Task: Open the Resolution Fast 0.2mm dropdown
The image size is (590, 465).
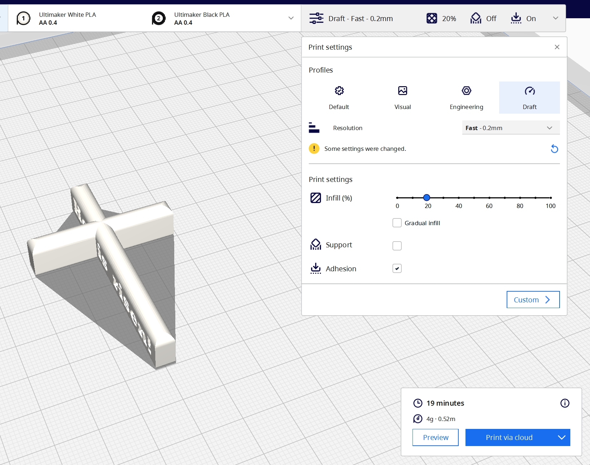Action: click(511, 128)
